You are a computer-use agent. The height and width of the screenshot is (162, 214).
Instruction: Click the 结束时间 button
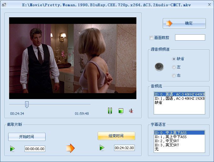click(x=116, y=136)
